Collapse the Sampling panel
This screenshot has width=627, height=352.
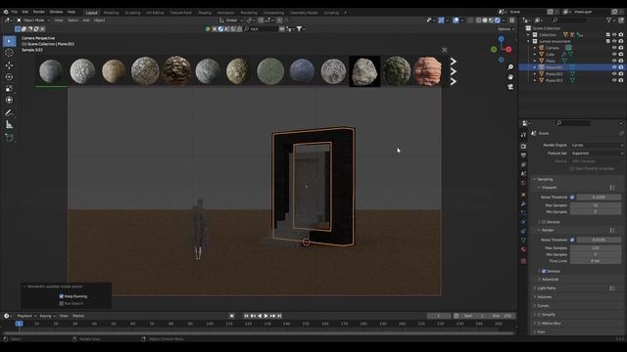(545, 179)
